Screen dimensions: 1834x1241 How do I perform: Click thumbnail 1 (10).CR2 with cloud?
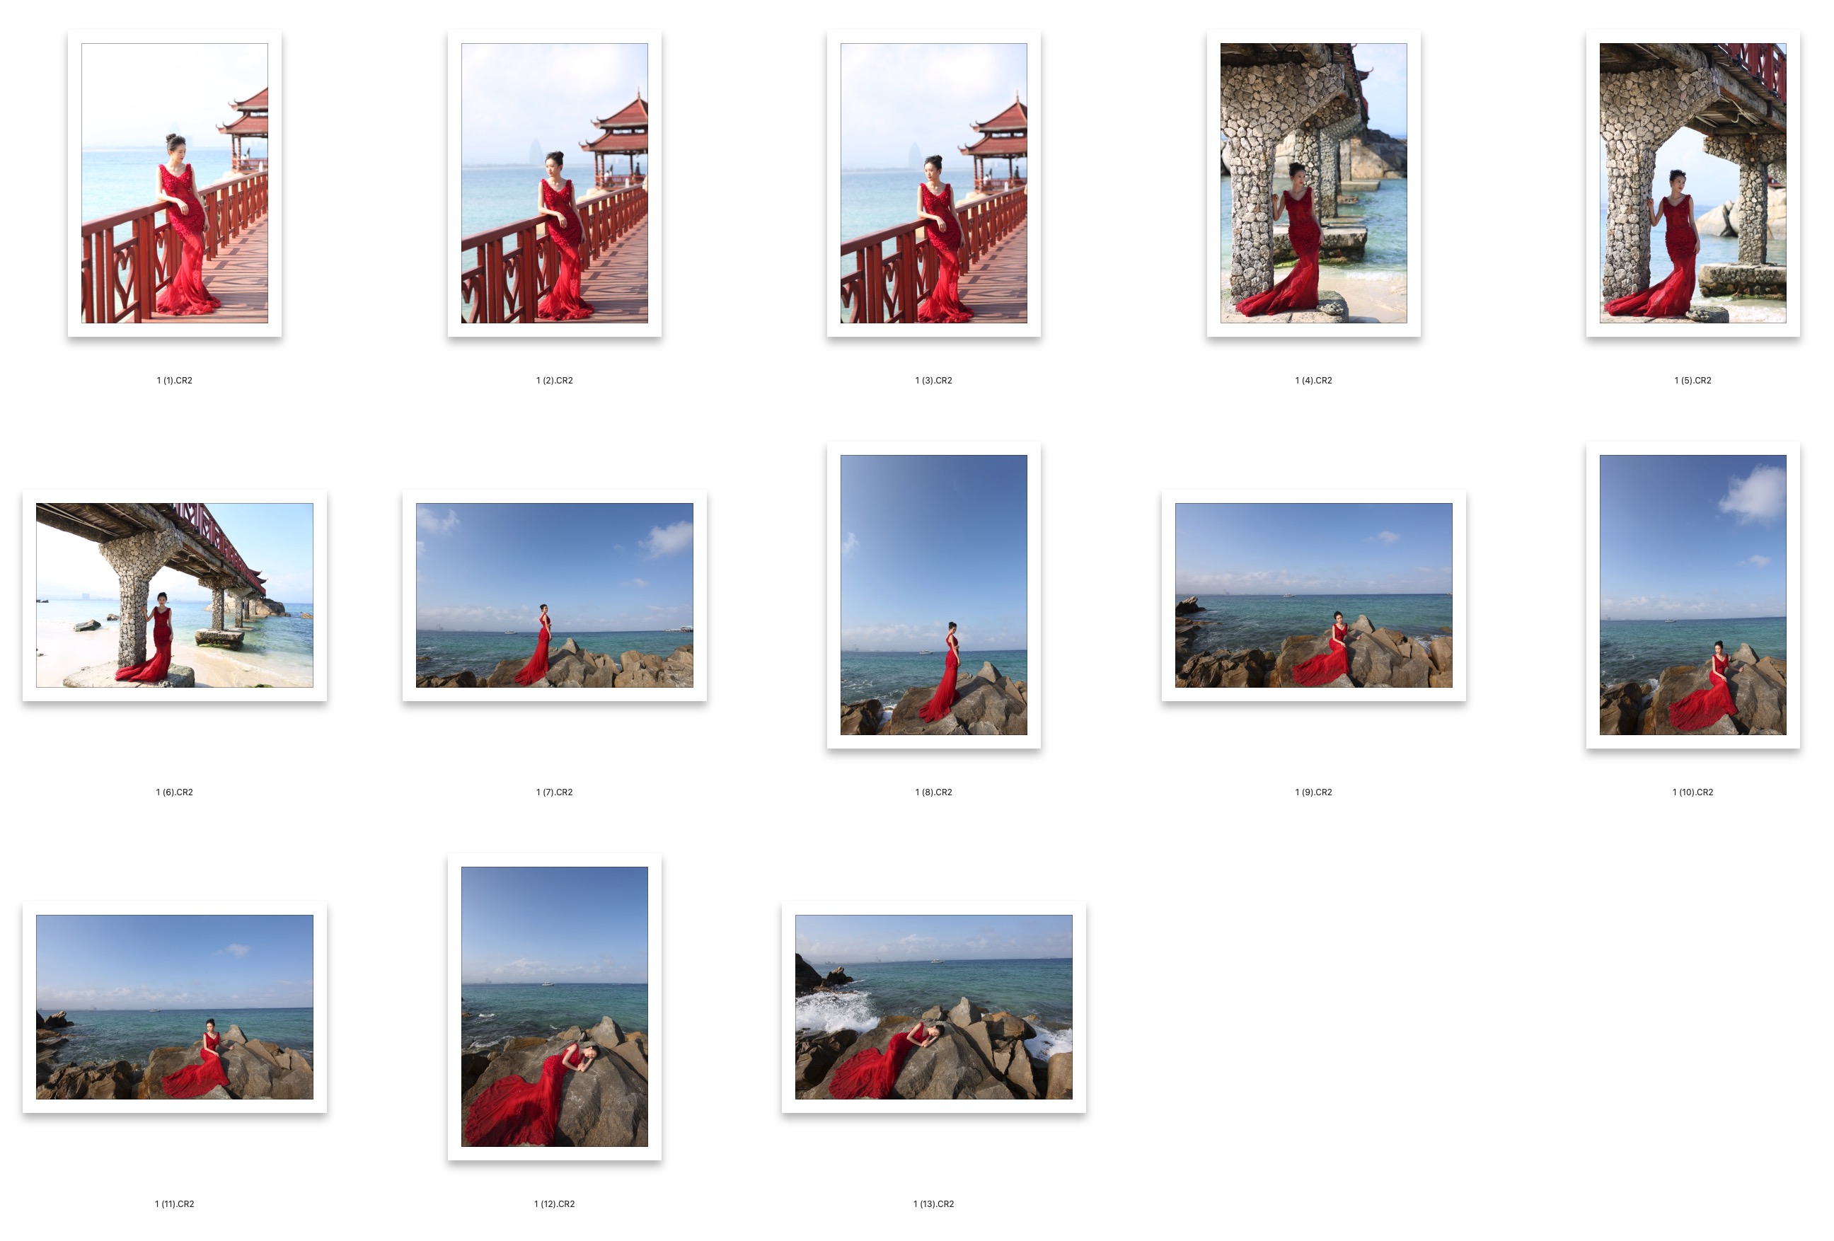[x=1692, y=595]
